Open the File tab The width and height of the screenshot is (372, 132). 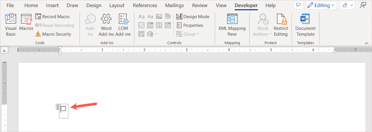click(x=10, y=5)
